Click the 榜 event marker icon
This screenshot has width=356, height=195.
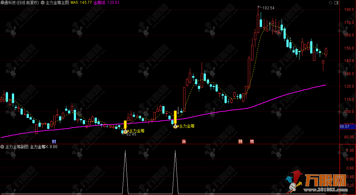tap(252, 141)
